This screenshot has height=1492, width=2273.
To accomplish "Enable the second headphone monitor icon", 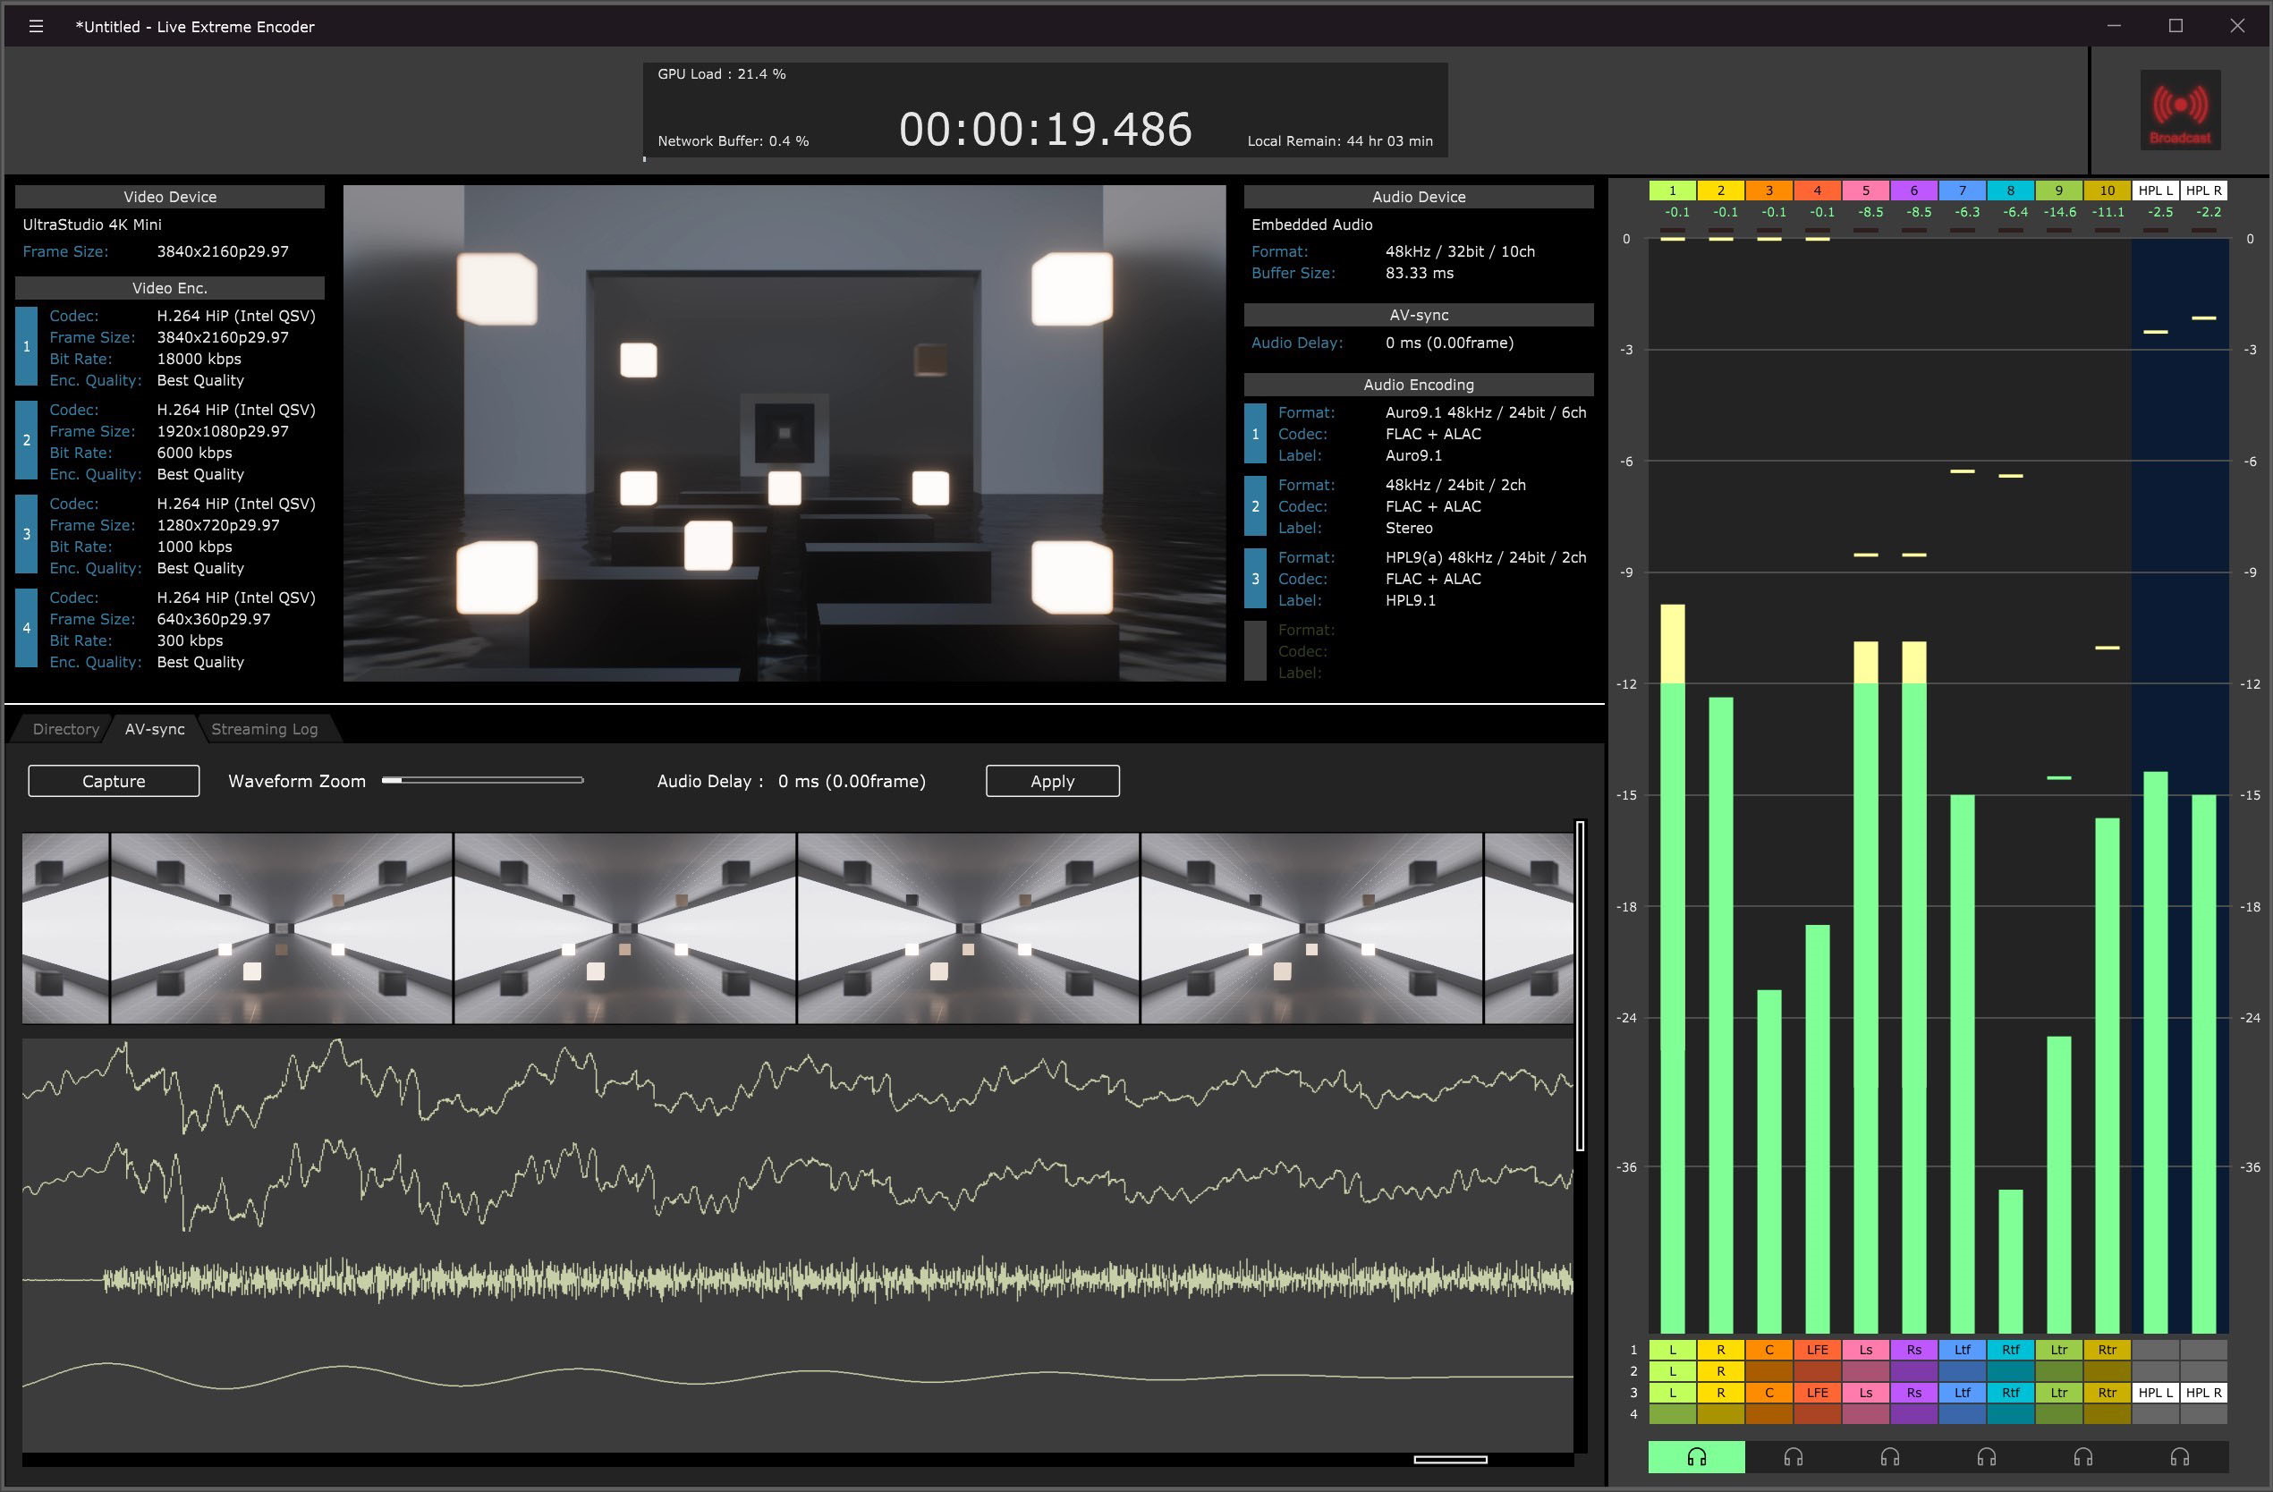I will coord(1793,1456).
